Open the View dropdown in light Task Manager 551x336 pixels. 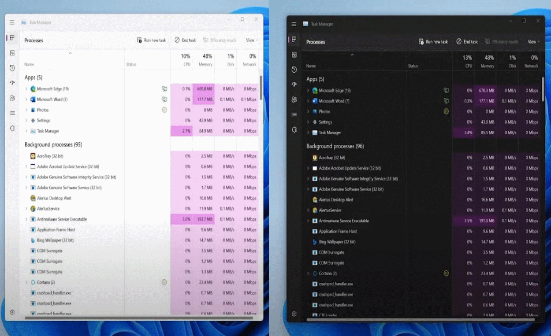(x=252, y=40)
